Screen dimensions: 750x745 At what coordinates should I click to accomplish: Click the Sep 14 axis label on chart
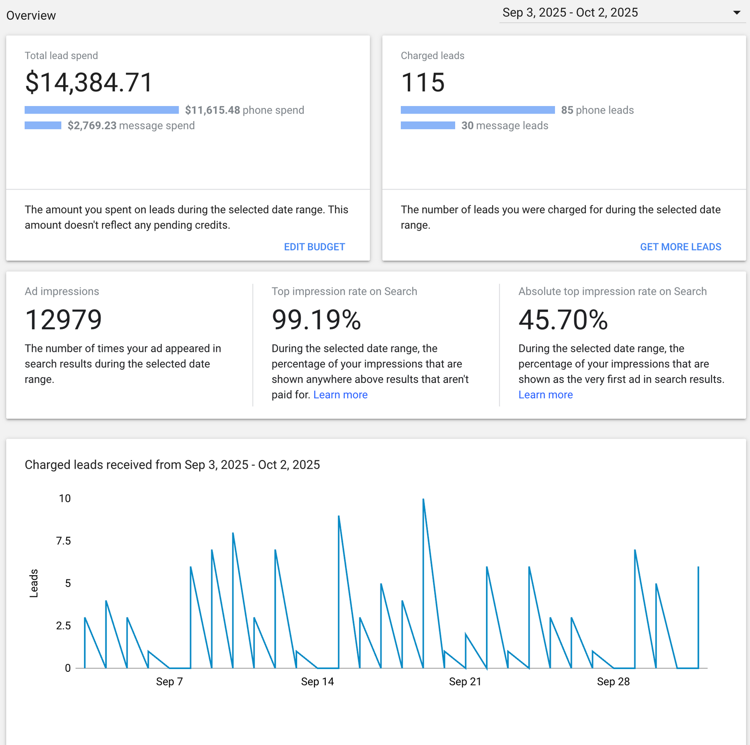(317, 682)
